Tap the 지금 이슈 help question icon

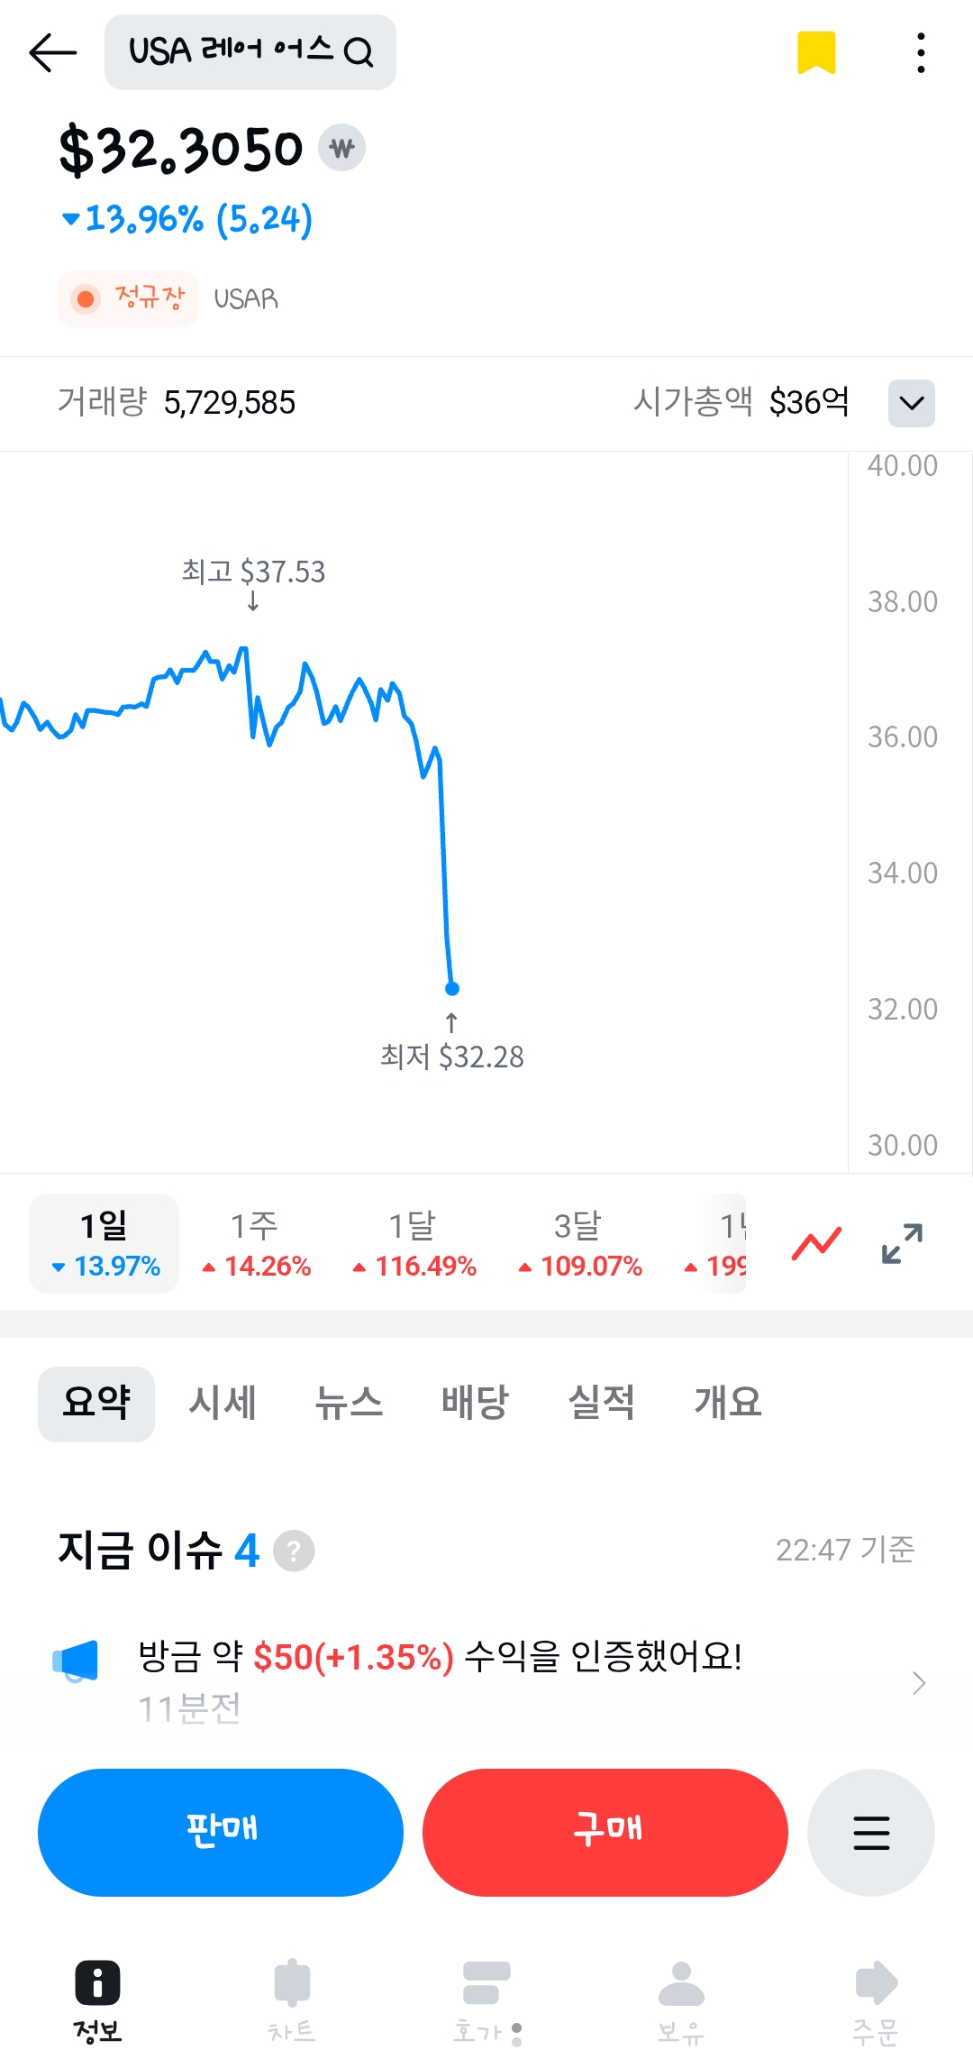(x=294, y=1551)
